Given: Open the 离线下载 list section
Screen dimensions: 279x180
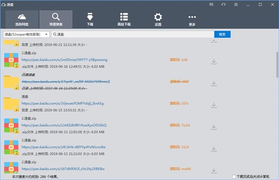Looking at the screenshot, I should 124,19.
